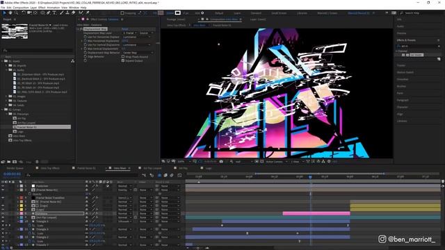Switch to the Libraries workspace
The height and width of the screenshot is (250, 445).
click(302, 13)
